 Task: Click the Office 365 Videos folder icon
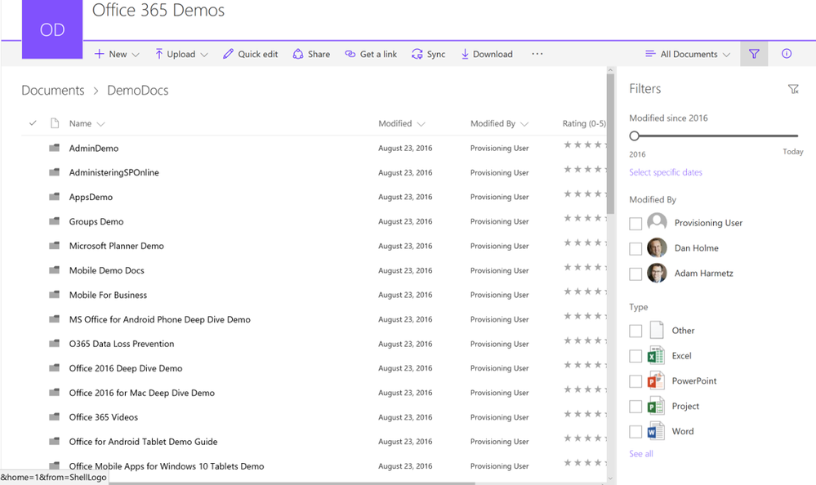(54, 417)
